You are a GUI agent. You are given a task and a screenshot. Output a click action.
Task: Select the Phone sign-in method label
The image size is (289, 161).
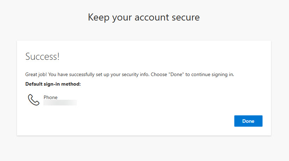pos(50,97)
